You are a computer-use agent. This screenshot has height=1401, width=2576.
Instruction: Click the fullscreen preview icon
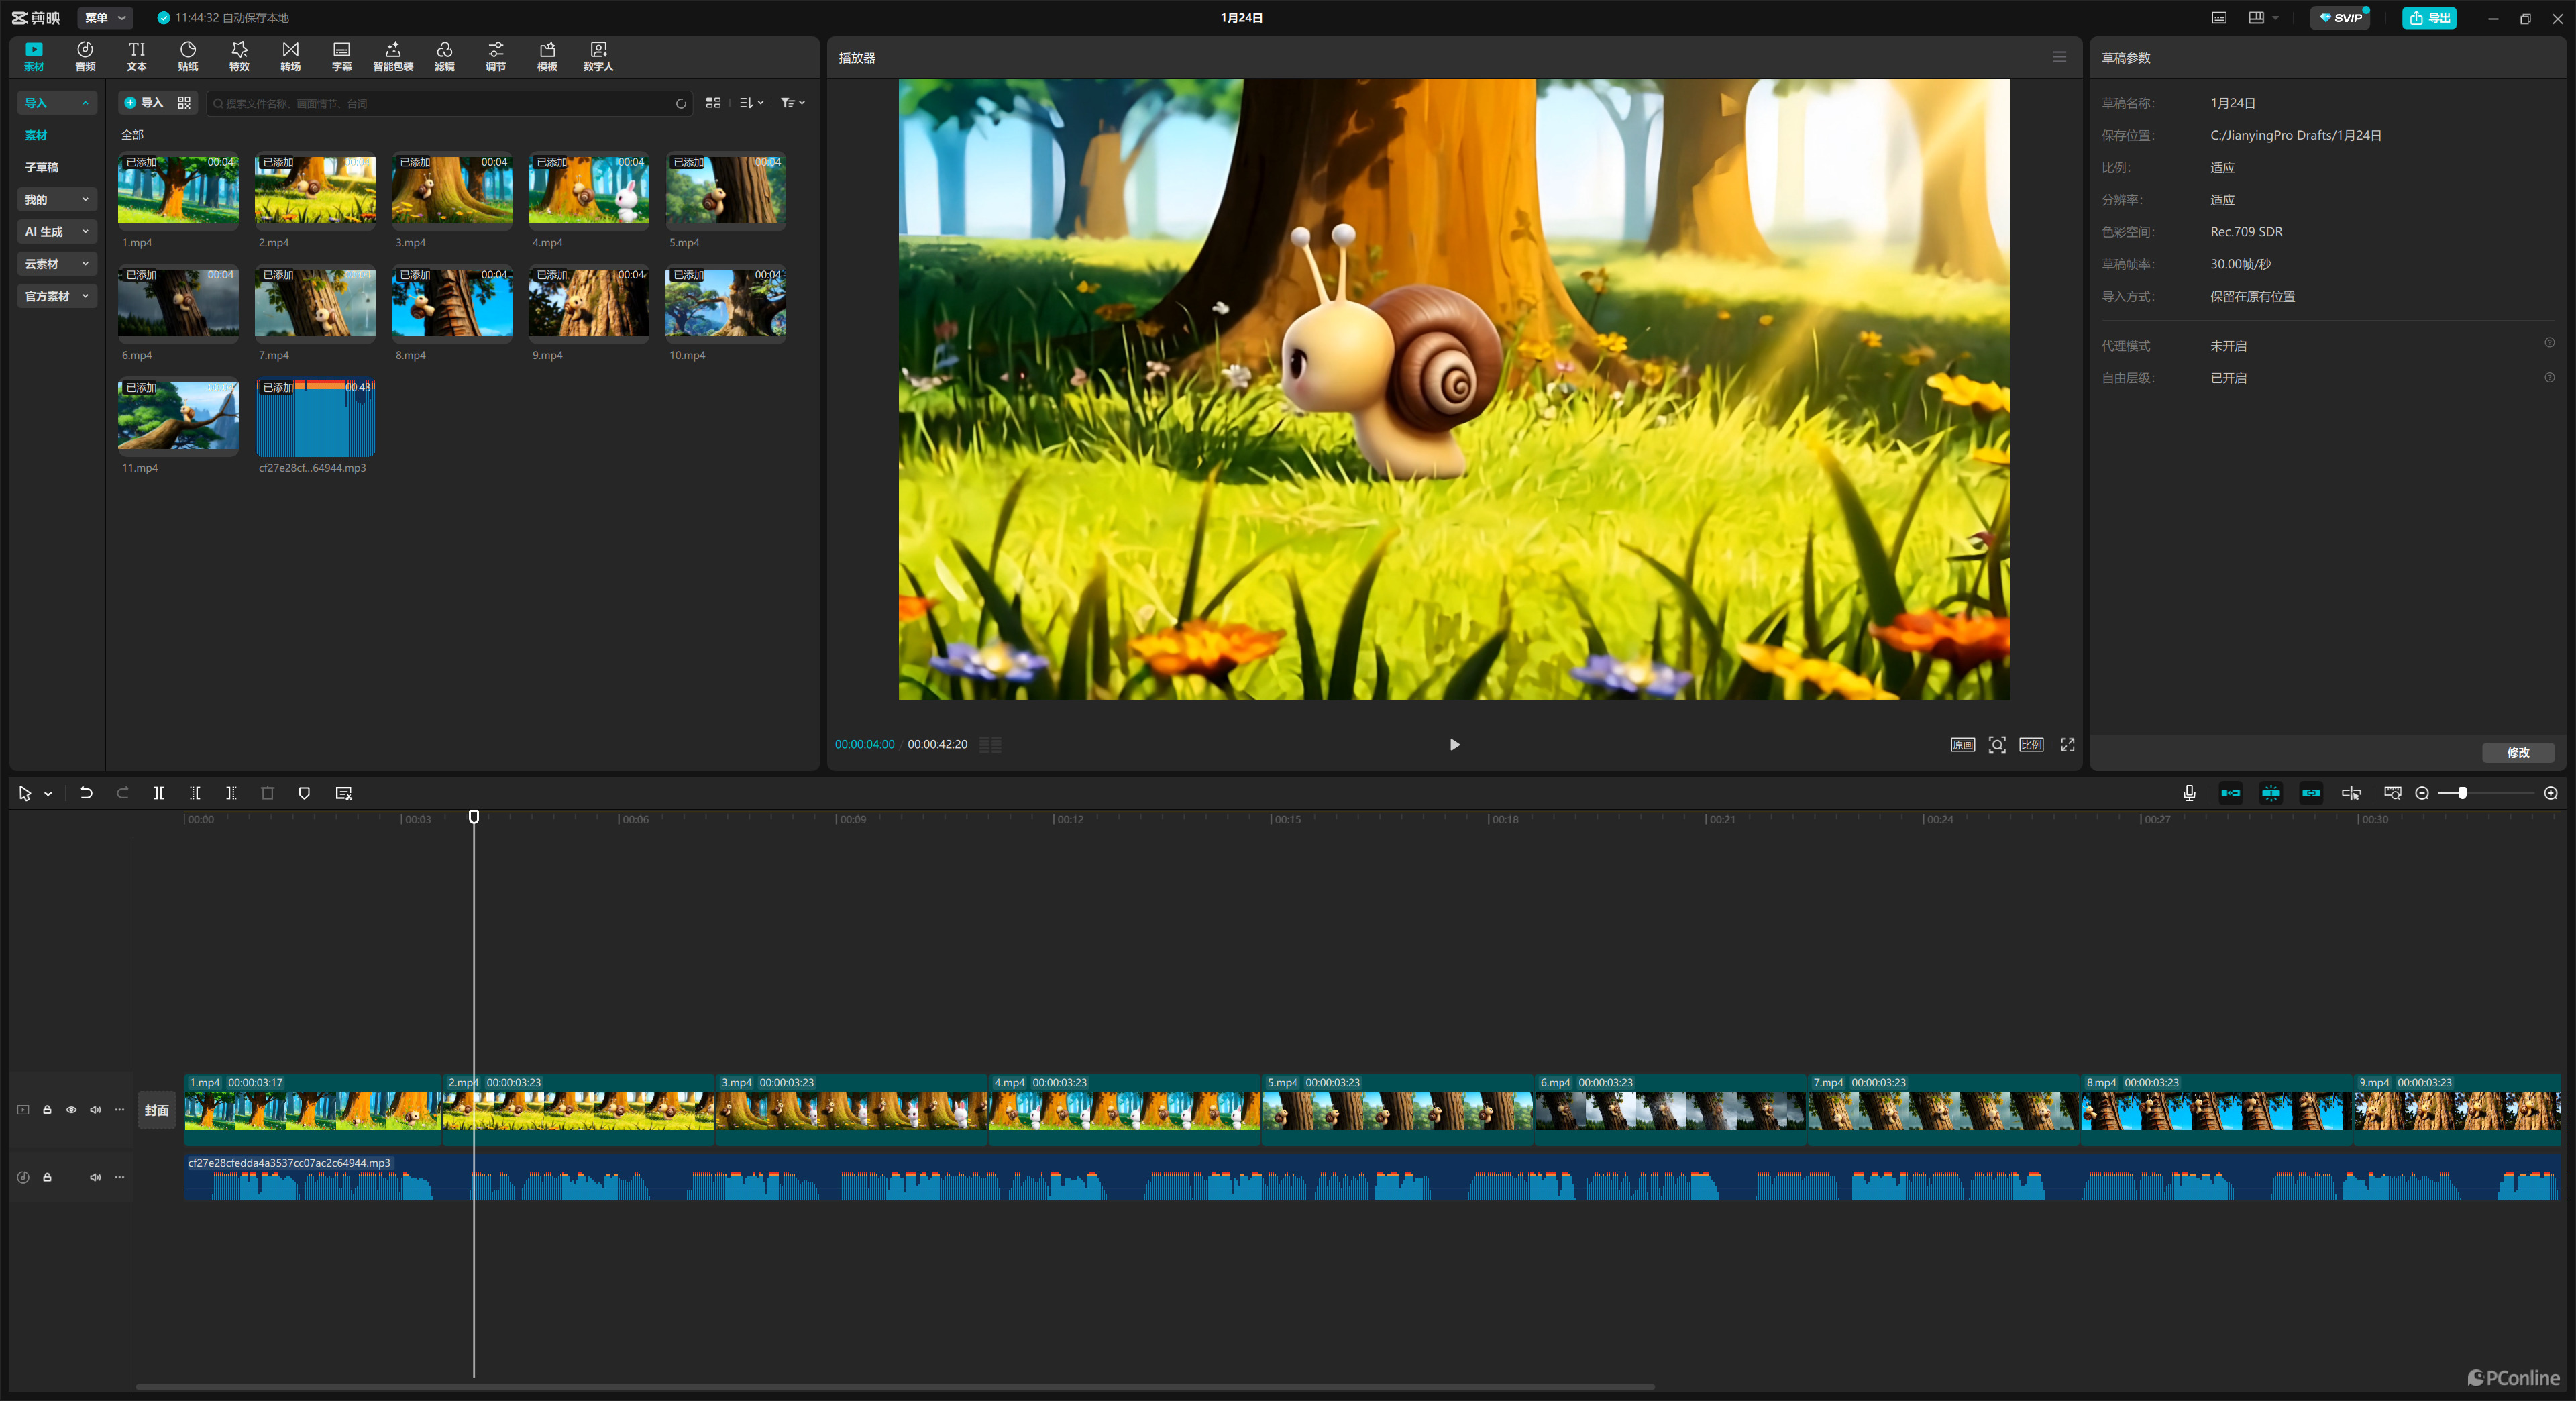point(2067,745)
